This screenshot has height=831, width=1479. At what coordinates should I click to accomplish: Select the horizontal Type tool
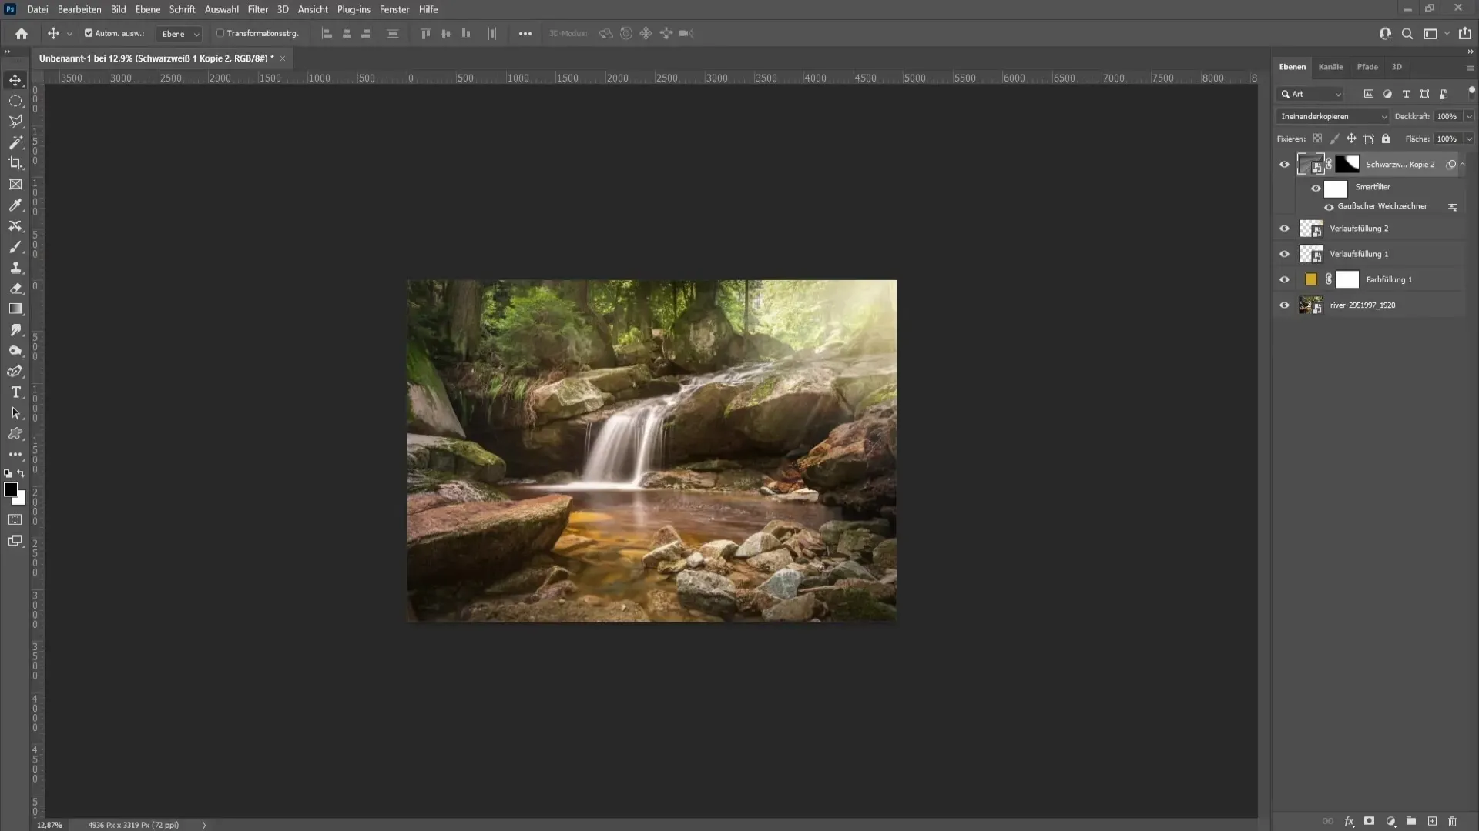tap(15, 392)
